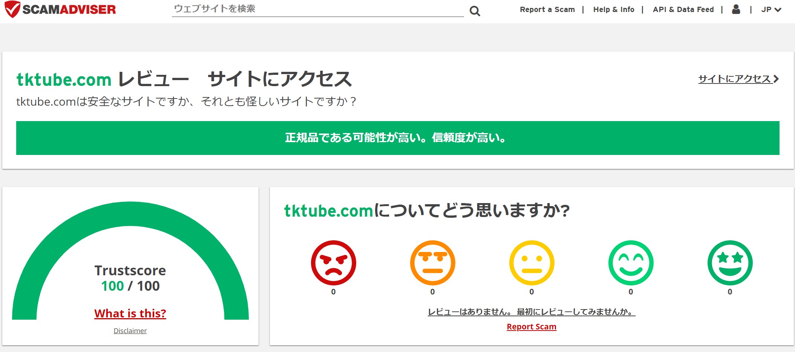This screenshot has width=795, height=352.
Task: Click レビューはありません first review link
Action: (532, 312)
